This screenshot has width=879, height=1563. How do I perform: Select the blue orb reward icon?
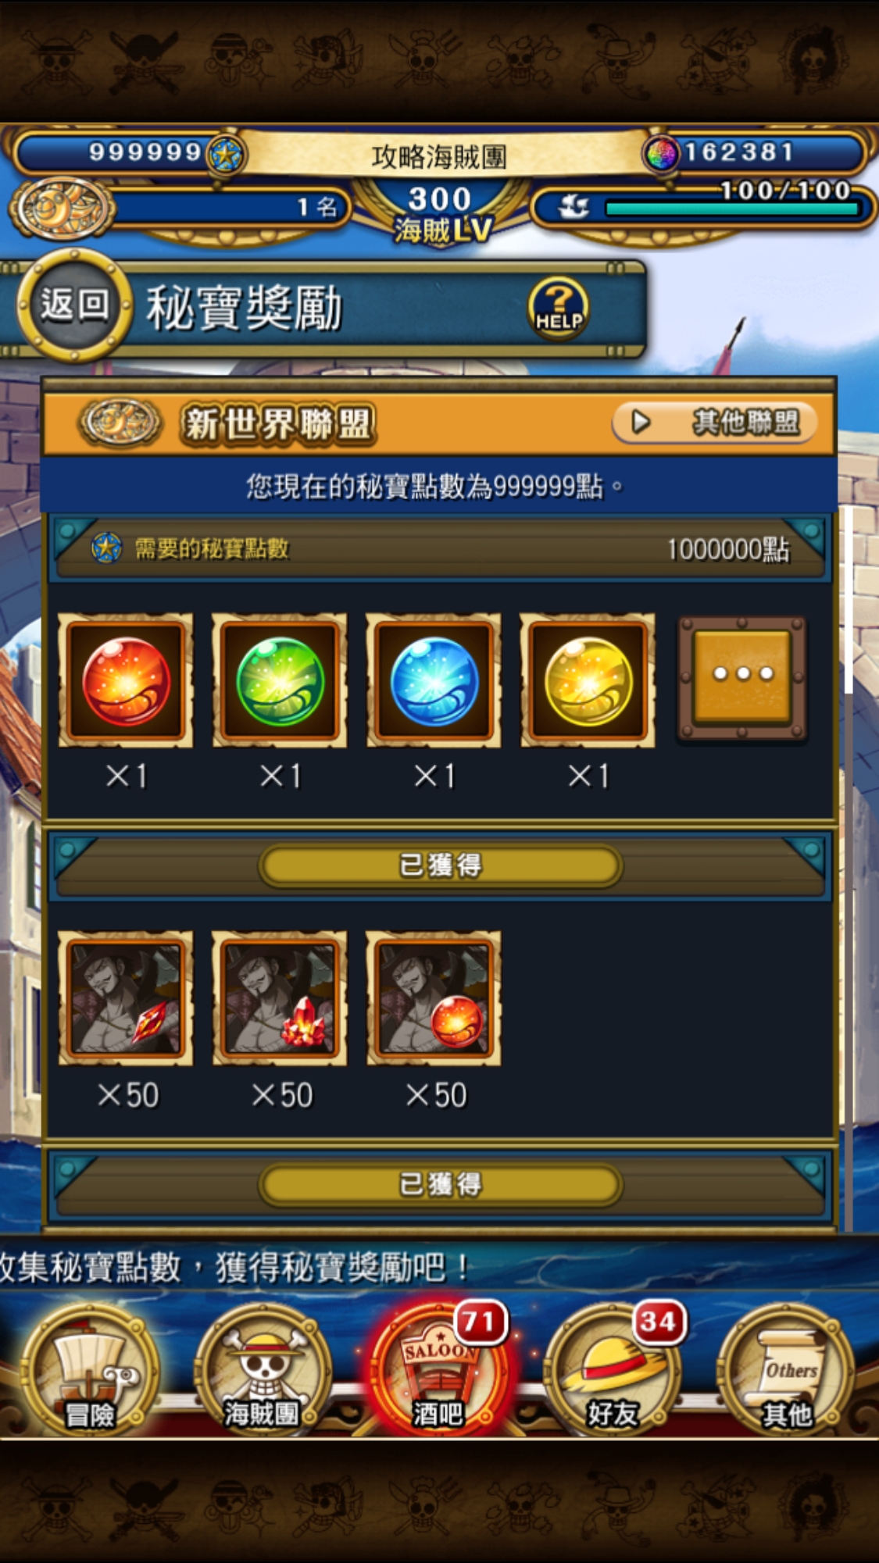[434, 681]
